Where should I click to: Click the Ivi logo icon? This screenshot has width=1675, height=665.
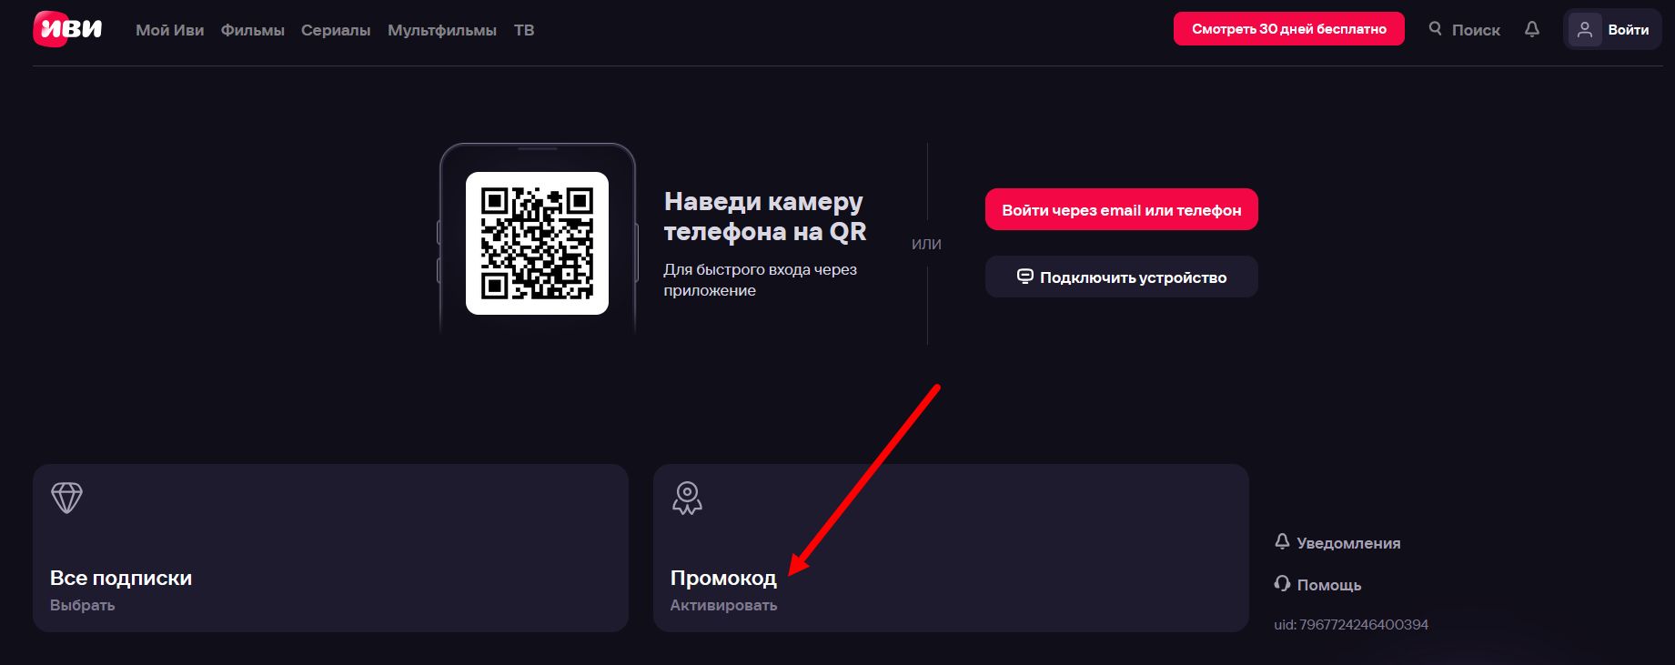pyautogui.click(x=67, y=29)
